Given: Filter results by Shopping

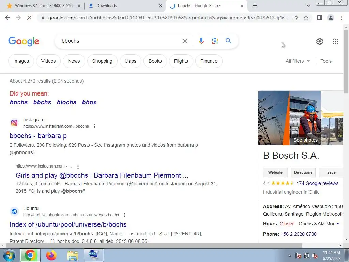Looking at the screenshot, I should click(102, 61).
